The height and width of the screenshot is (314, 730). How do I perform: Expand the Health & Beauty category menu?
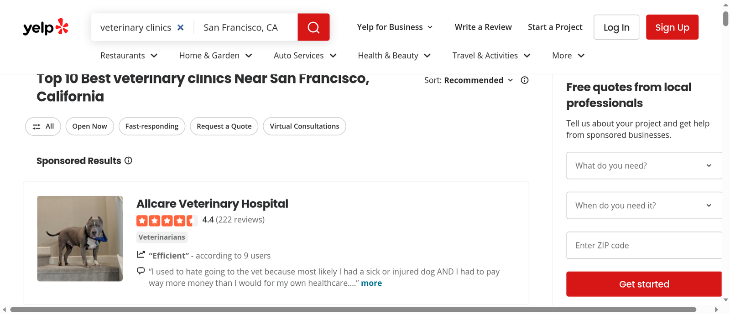pyautogui.click(x=394, y=56)
